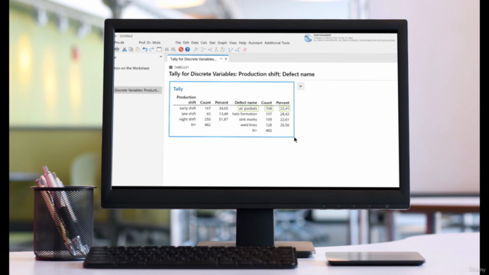This screenshot has height=275, width=489.
Task: Click the Find binoculars icon
Action: 167,50
